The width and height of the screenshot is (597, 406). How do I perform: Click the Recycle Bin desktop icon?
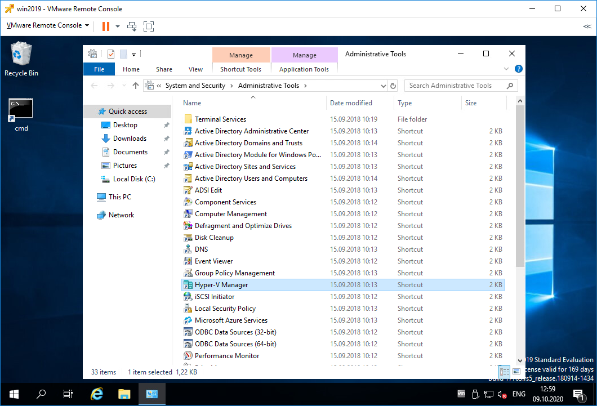click(21, 59)
